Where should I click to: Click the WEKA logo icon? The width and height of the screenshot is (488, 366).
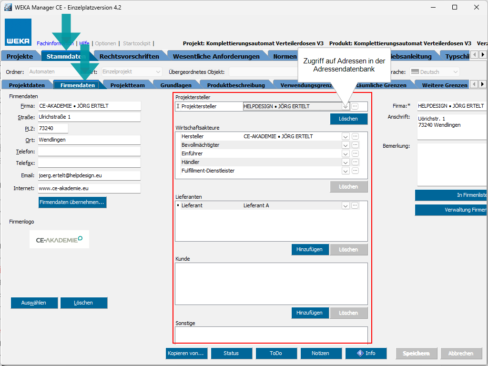(18, 32)
